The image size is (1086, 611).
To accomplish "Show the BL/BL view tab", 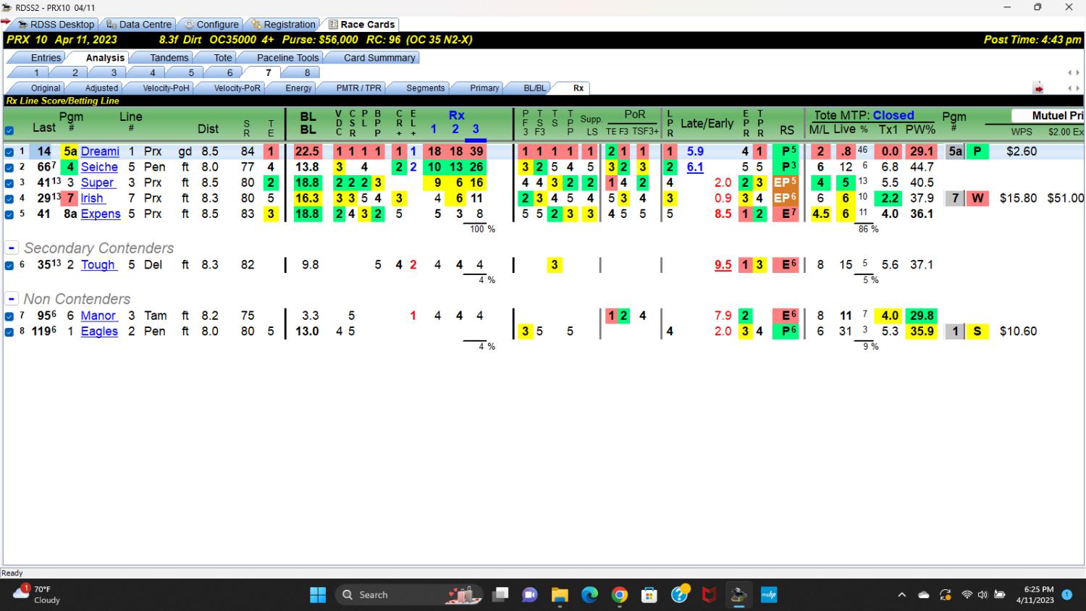I will click(x=535, y=88).
